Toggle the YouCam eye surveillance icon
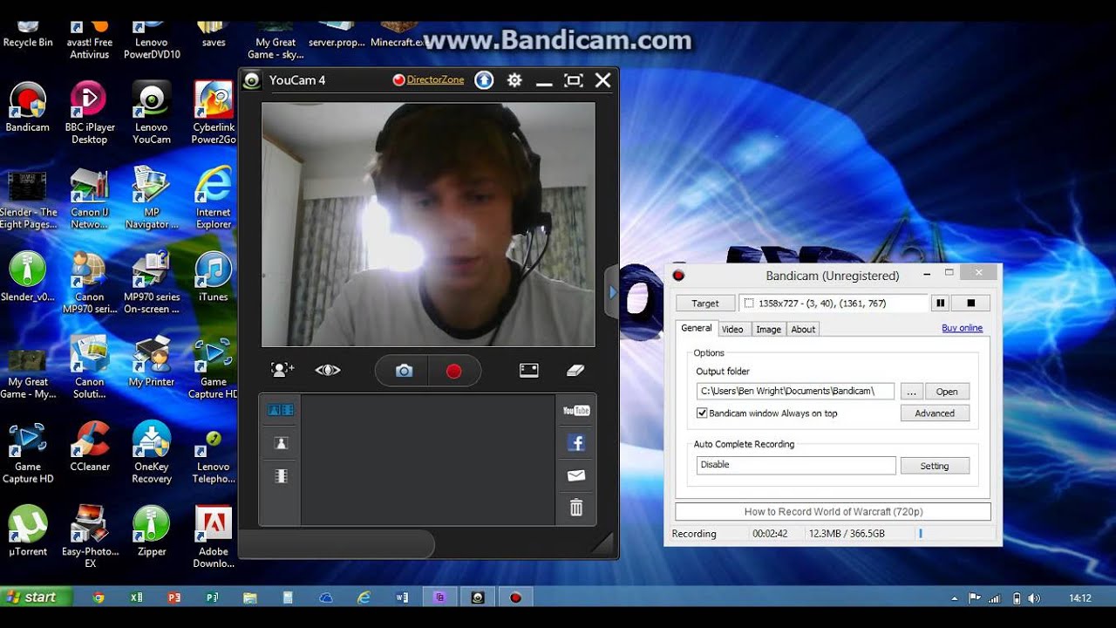The image size is (1116, 628). click(x=328, y=370)
